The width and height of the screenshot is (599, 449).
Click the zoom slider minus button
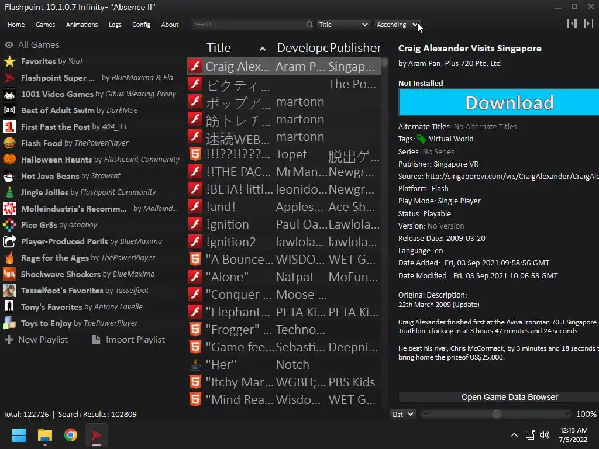tap(426, 414)
